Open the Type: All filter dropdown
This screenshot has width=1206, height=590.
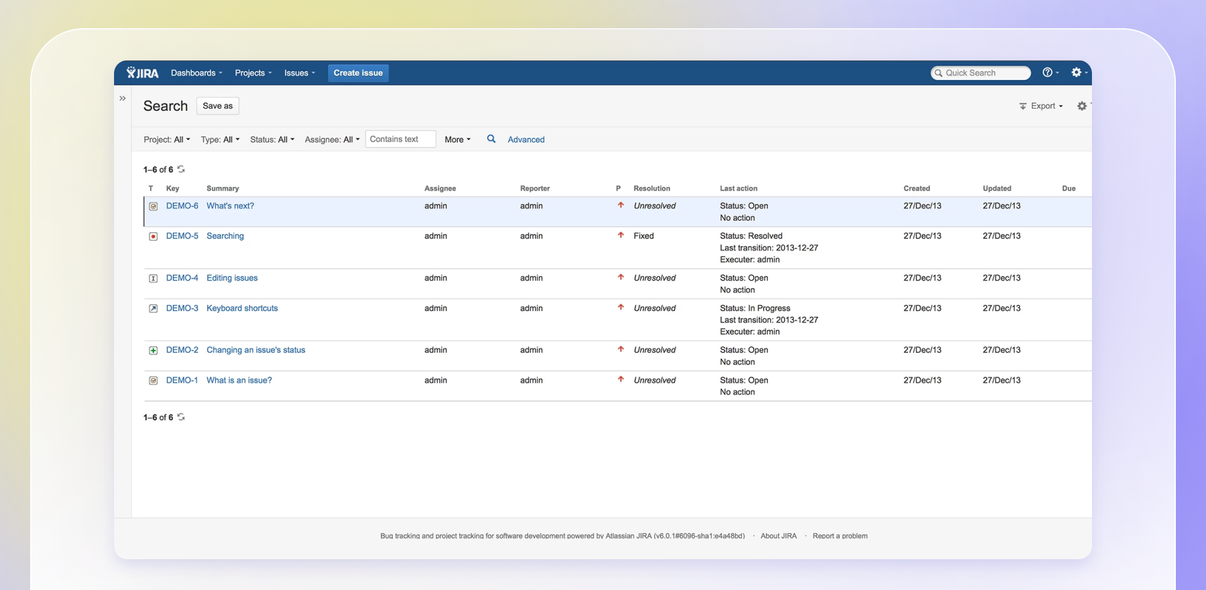coord(220,140)
